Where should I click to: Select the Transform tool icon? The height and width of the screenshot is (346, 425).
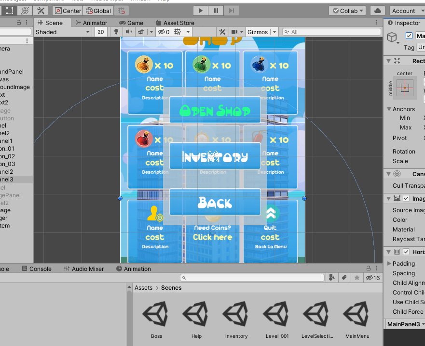click(25, 11)
